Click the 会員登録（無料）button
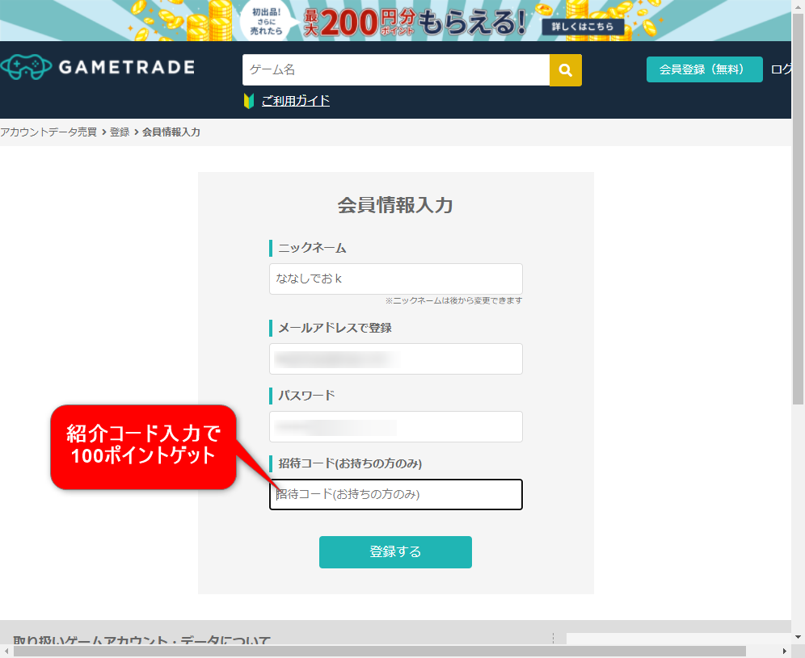The width and height of the screenshot is (805, 658). [703, 69]
